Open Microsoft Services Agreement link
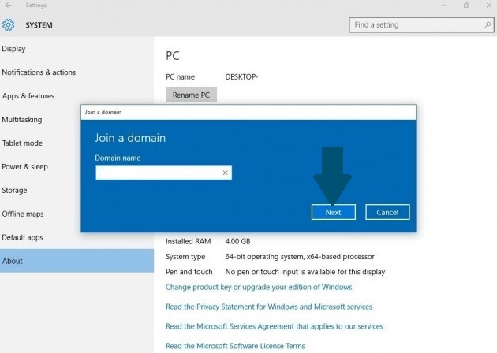This screenshot has width=497, height=353. pos(275,326)
